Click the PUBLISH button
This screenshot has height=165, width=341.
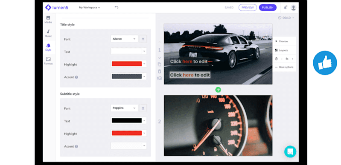pyautogui.click(x=268, y=8)
